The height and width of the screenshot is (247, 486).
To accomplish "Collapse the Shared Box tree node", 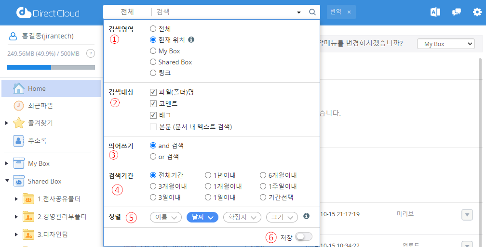I will click(7, 181).
